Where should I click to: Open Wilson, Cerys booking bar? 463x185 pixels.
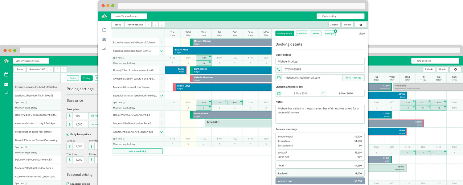222,87
